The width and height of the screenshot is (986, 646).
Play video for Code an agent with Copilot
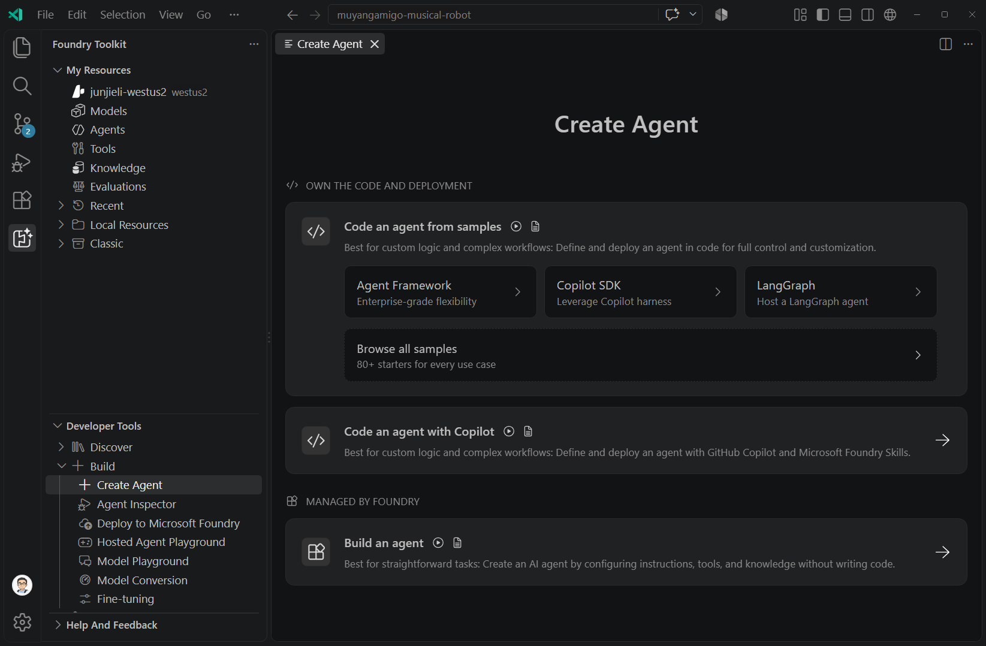tap(509, 431)
